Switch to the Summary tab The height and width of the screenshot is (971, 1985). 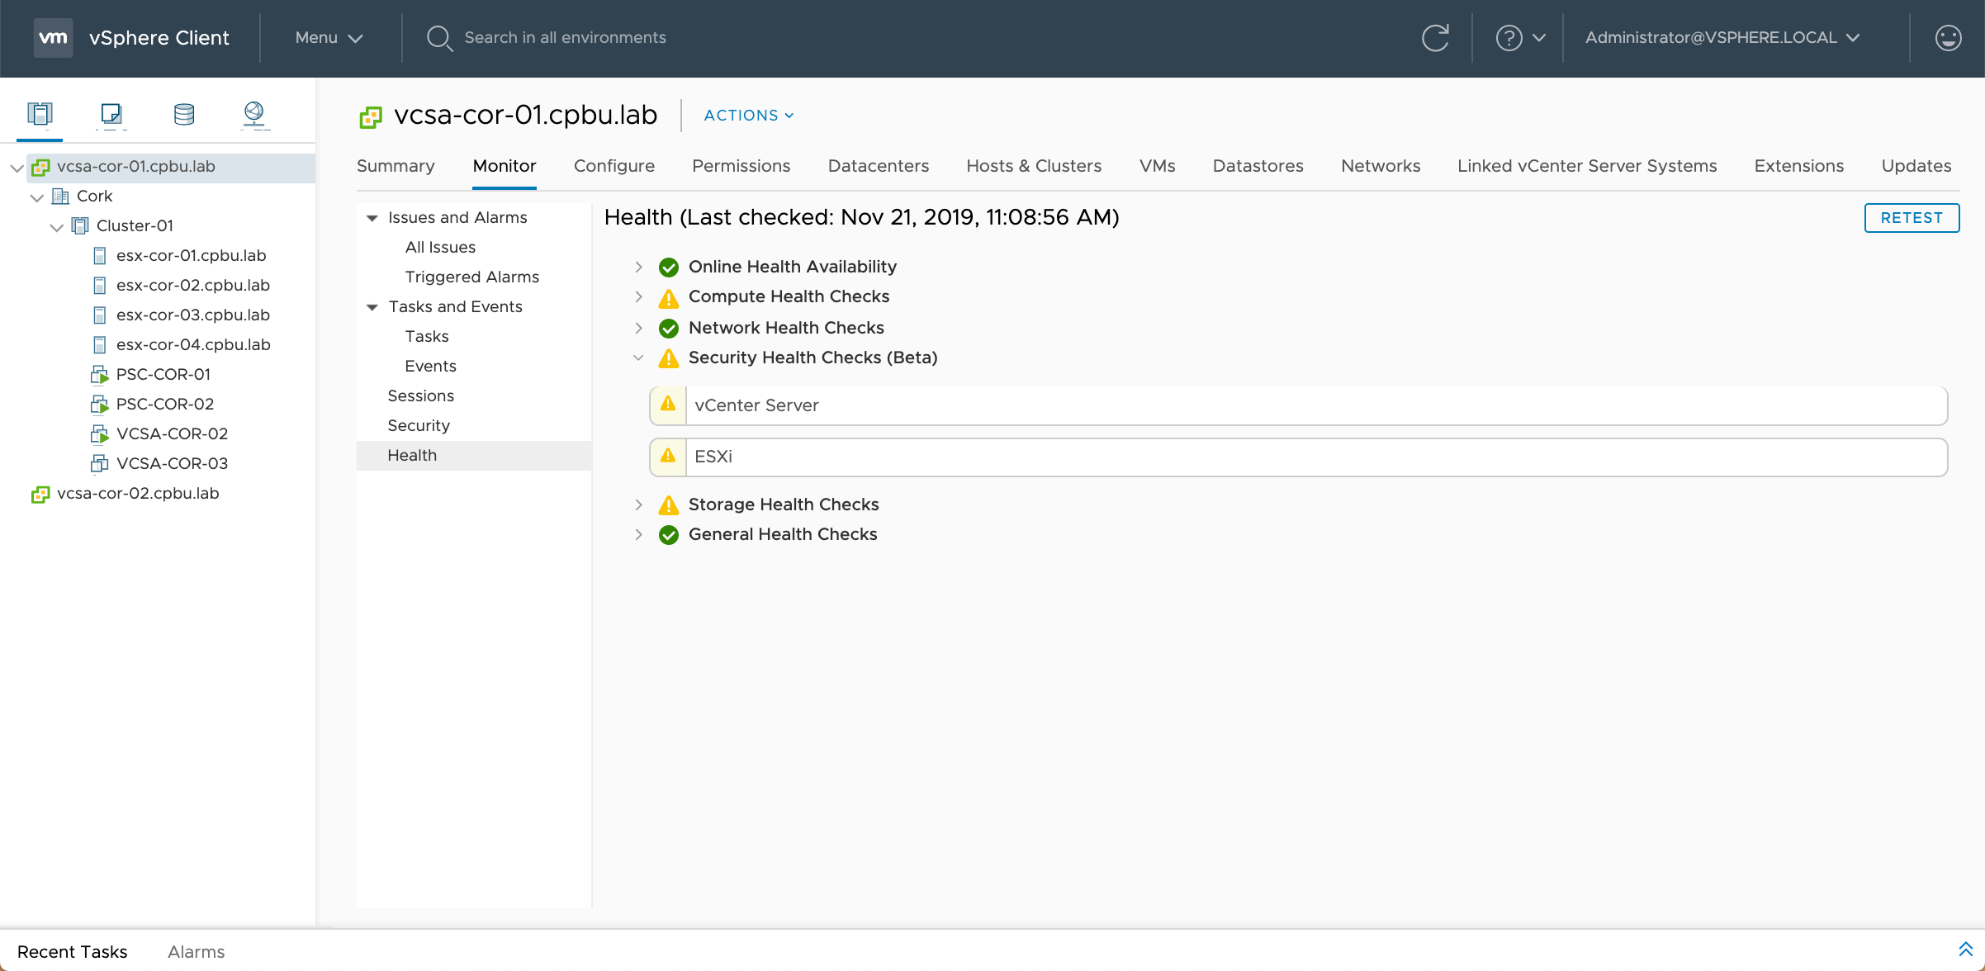396,166
